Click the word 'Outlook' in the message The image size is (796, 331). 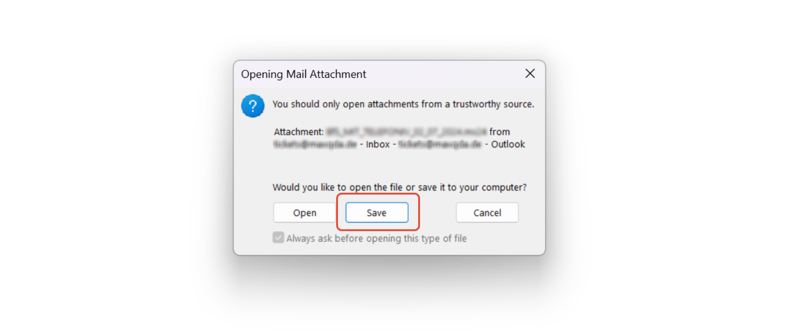click(508, 144)
